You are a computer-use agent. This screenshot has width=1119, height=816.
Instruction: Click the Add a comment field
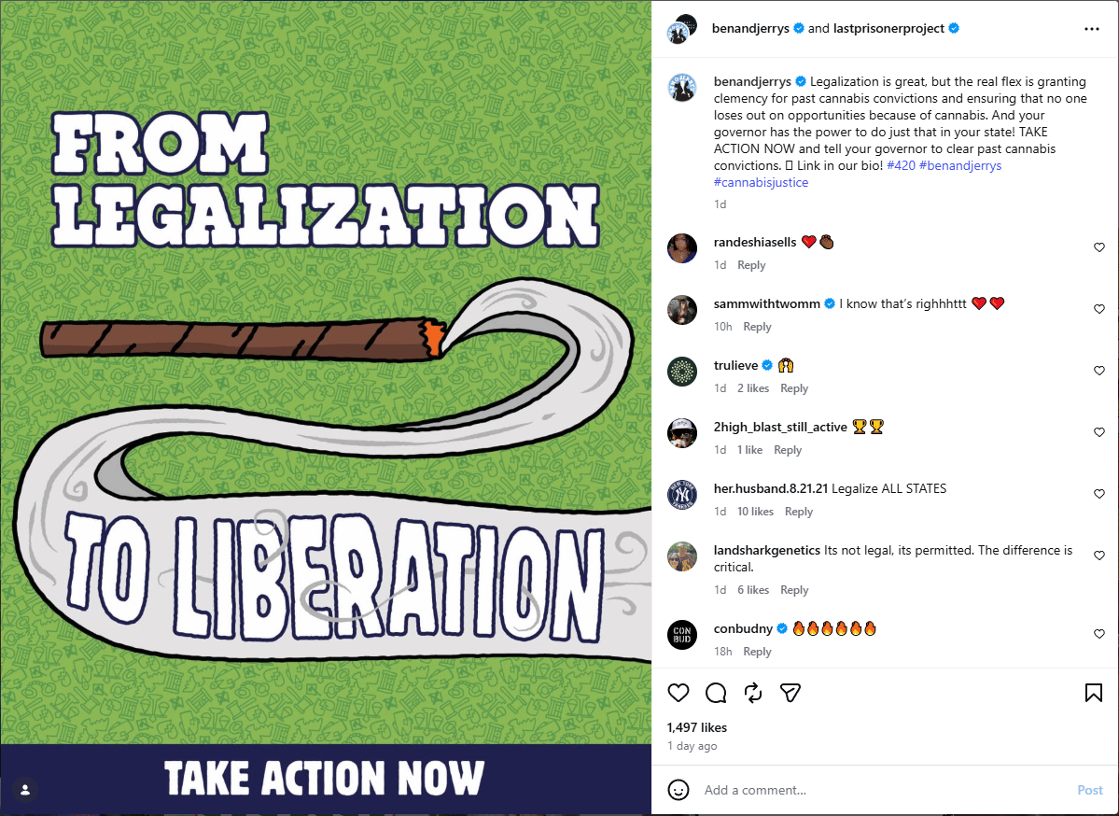[x=885, y=790]
